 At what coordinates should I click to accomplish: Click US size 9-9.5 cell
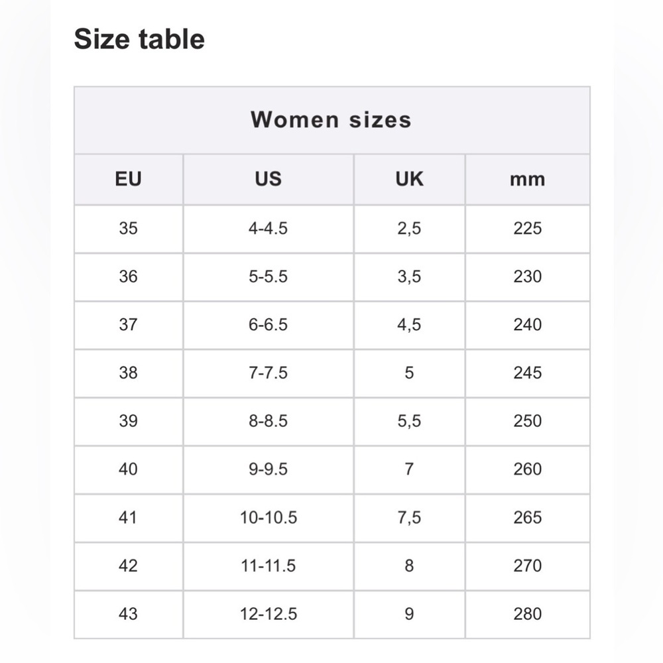coord(269,470)
